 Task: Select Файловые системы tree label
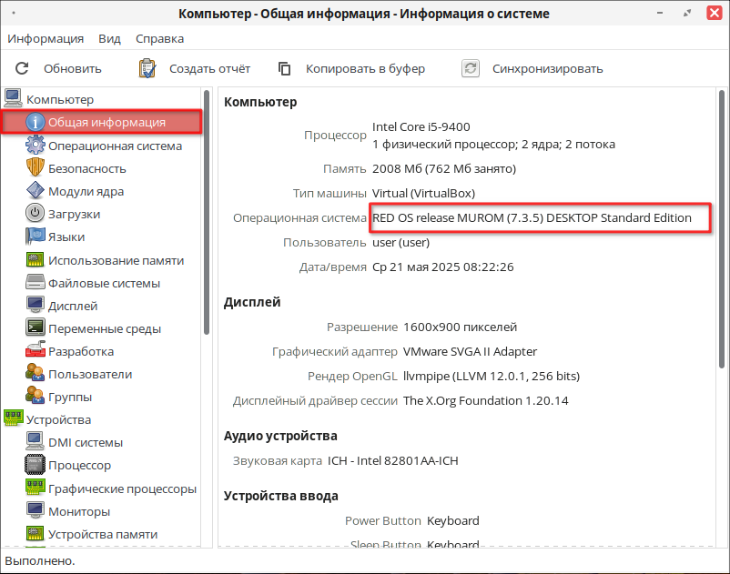click(x=105, y=283)
